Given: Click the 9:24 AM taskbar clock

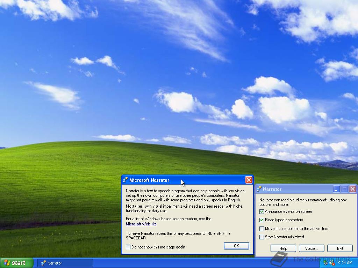Looking at the screenshot, I should coord(345,263).
